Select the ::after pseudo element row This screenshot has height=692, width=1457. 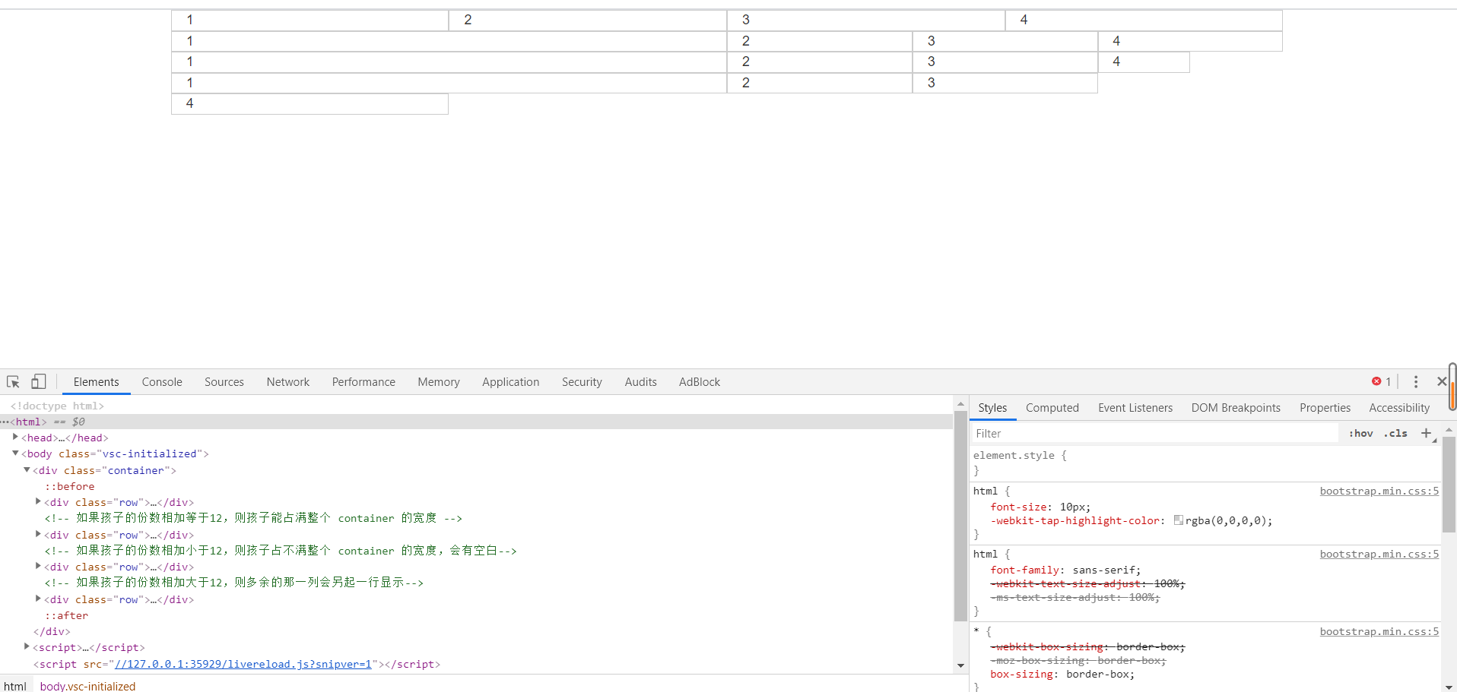pyautogui.click(x=67, y=615)
